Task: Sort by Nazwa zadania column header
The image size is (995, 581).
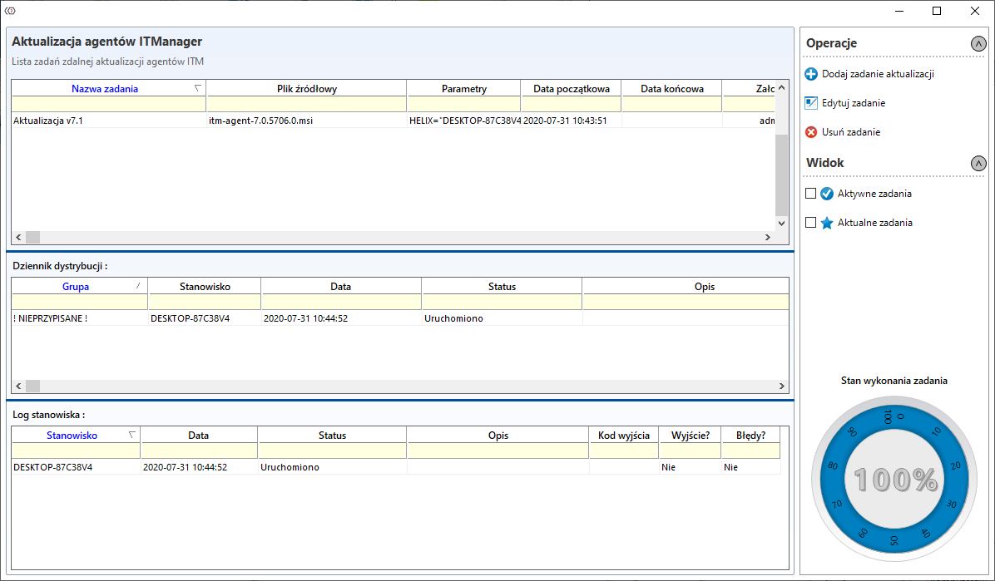Action: pos(105,89)
